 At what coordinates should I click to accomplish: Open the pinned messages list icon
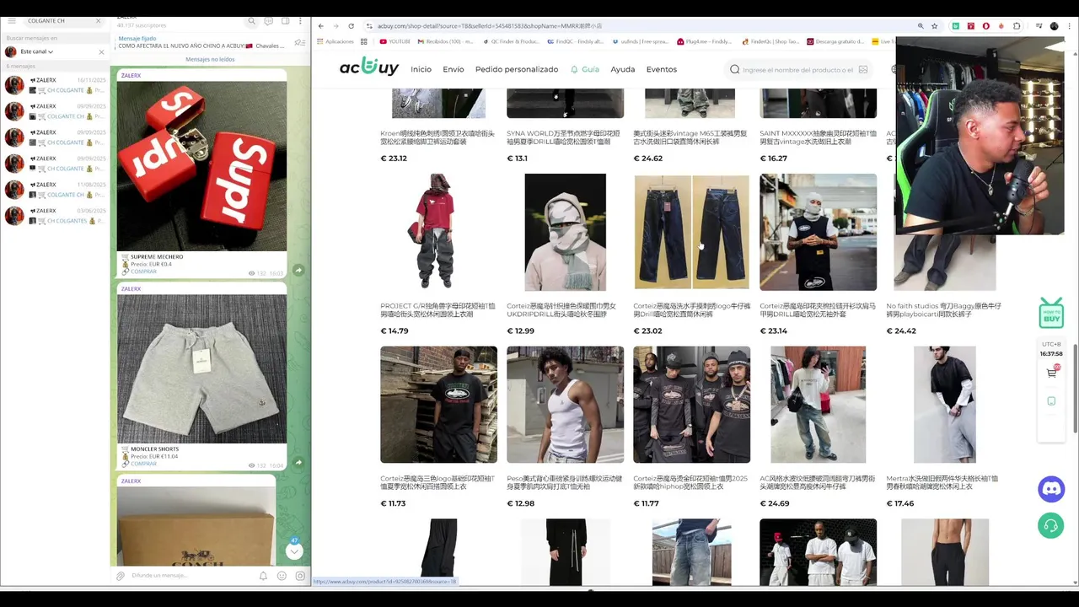coord(299,42)
